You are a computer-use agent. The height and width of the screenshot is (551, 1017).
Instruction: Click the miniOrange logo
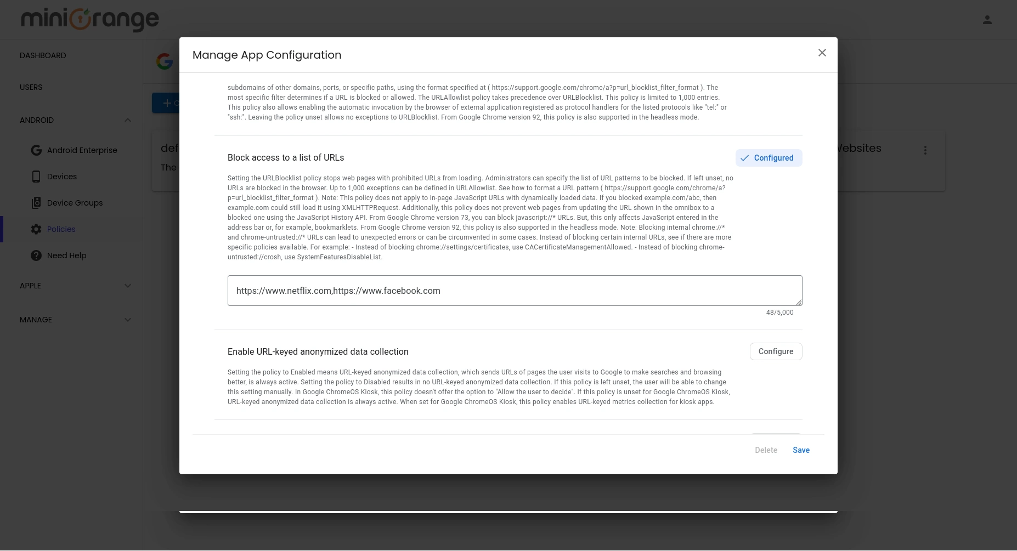point(89,19)
